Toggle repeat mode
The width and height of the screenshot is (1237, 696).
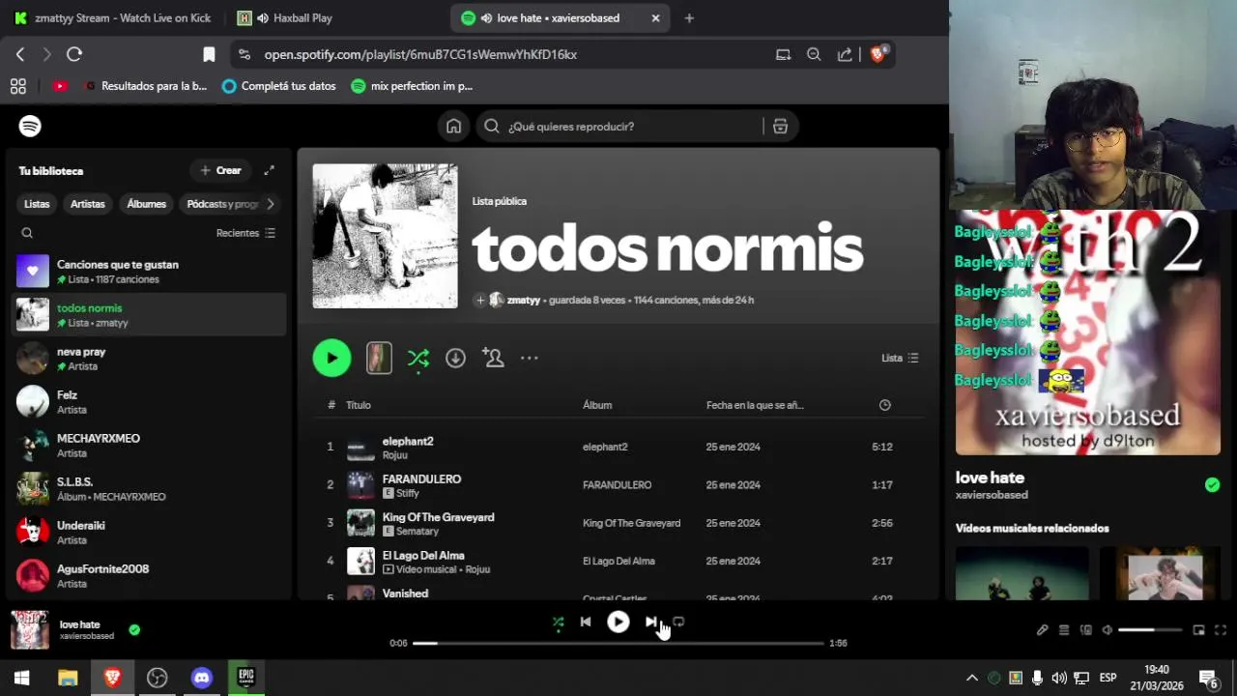click(678, 622)
